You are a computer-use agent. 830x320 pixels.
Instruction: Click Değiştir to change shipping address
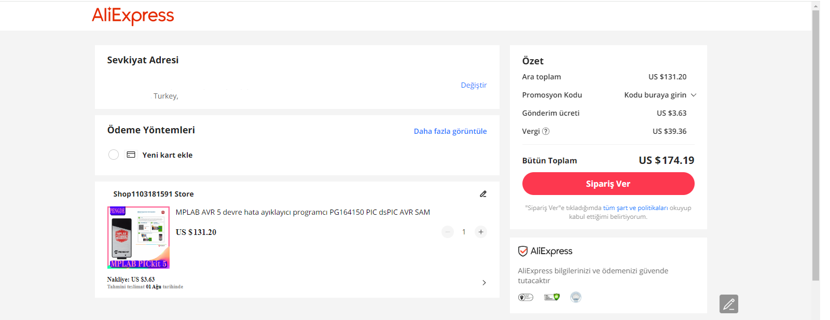click(x=474, y=85)
